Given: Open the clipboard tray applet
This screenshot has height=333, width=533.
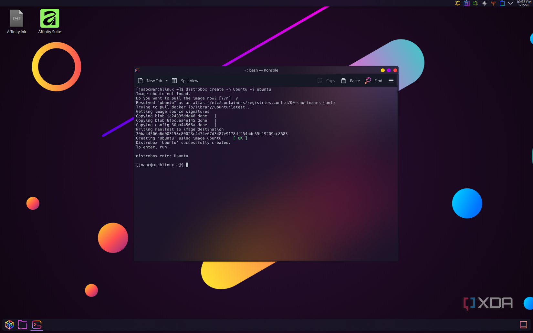Looking at the screenshot, I should pos(466,3).
